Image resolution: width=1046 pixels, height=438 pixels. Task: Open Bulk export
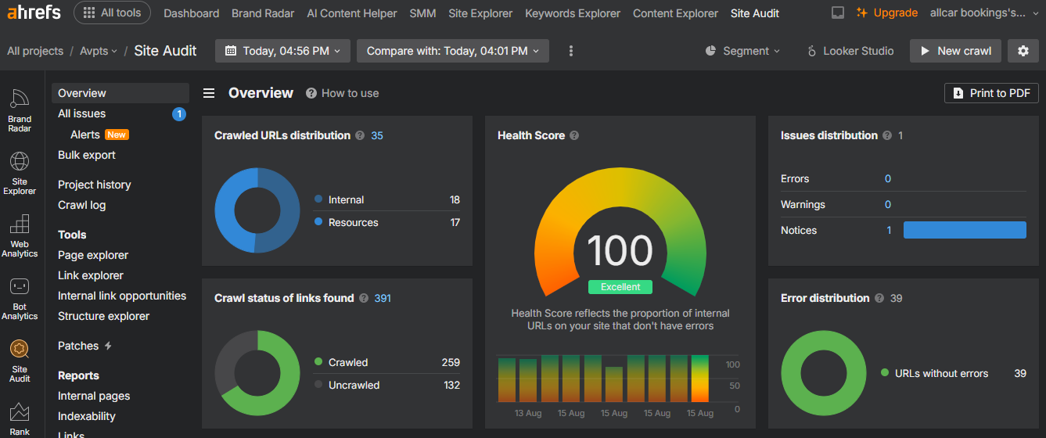(x=87, y=155)
